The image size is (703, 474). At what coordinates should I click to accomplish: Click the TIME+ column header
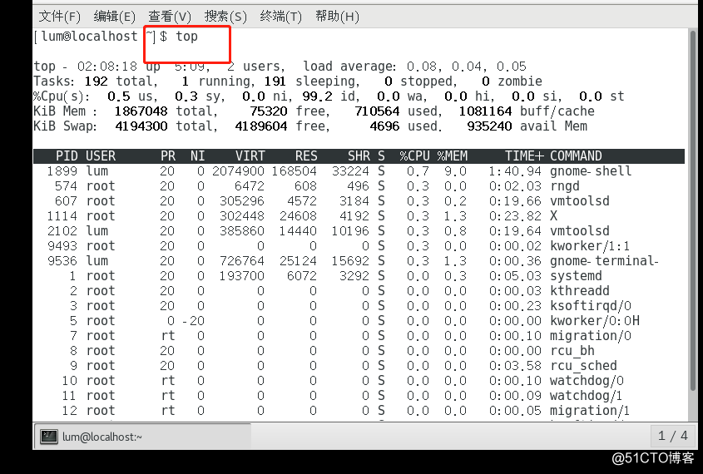(523, 156)
